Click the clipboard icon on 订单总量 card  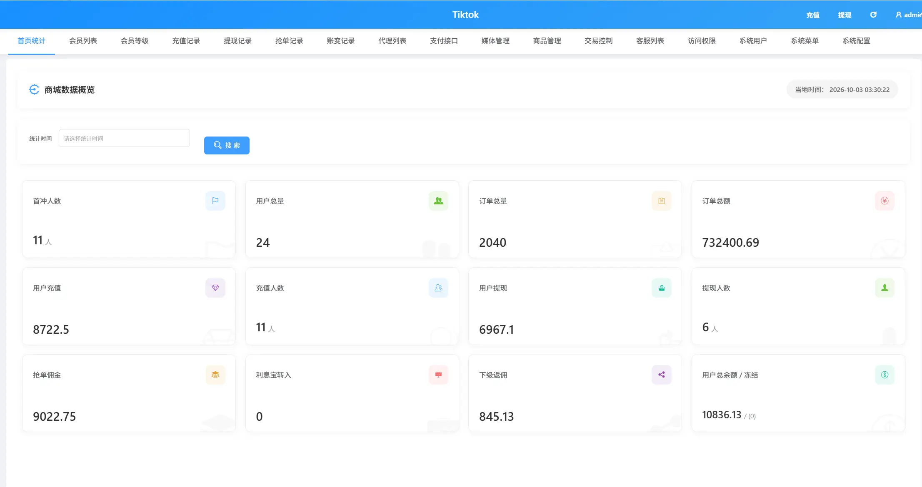click(662, 201)
